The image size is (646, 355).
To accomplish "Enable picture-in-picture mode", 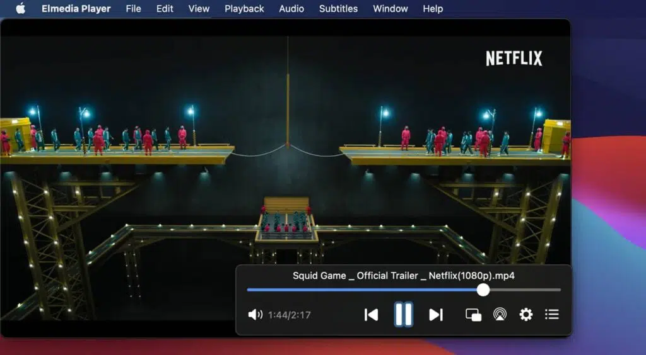I will point(473,315).
